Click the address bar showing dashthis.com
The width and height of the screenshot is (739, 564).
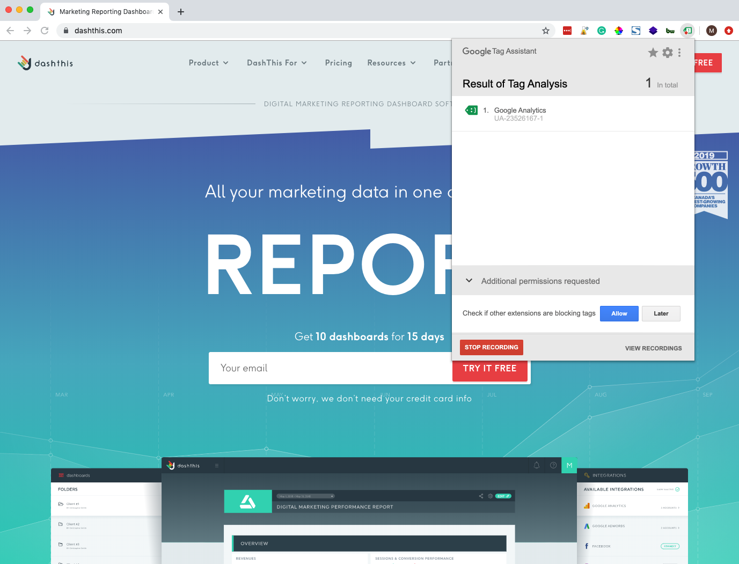coord(306,31)
